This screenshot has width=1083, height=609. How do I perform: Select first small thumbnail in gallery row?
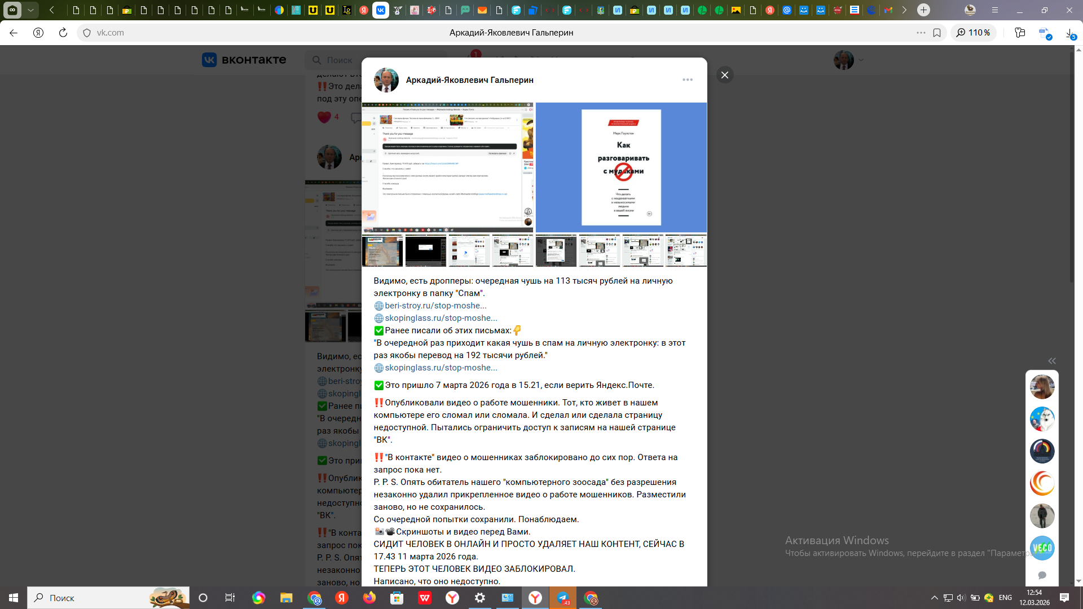[382, 251]
